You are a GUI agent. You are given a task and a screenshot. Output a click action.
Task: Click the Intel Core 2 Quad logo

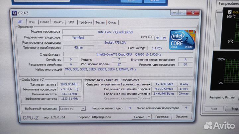[x=182, y=40]
